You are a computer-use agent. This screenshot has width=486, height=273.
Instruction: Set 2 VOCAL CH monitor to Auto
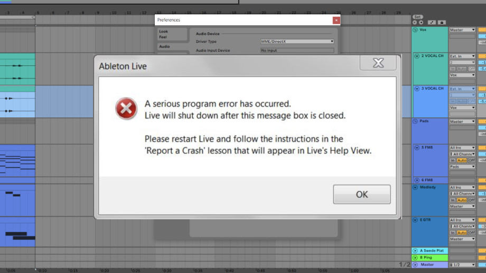click(462, 69)
